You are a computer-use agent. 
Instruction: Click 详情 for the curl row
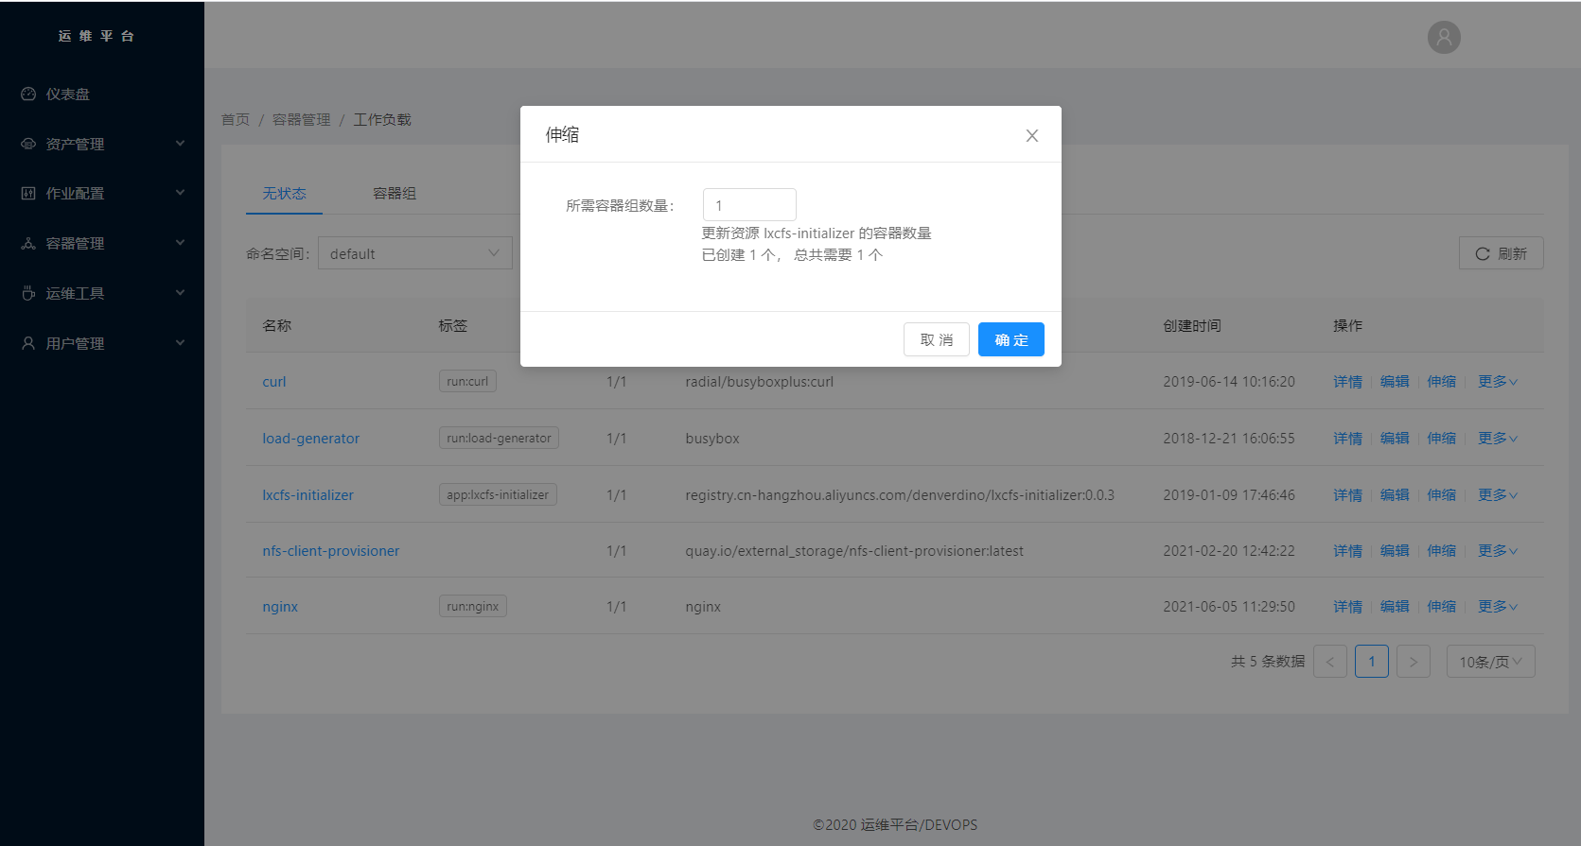tap(1348, 382)
